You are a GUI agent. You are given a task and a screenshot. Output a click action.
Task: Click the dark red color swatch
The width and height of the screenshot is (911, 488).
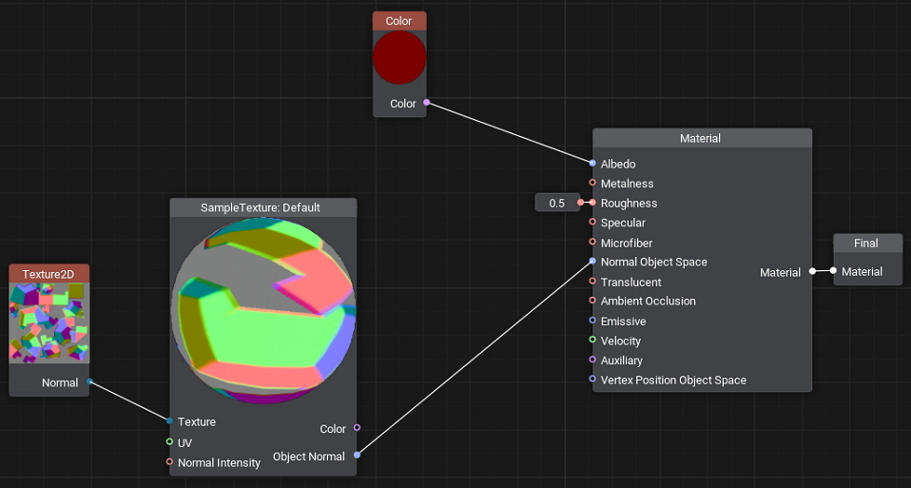click(x=399, y=58)
